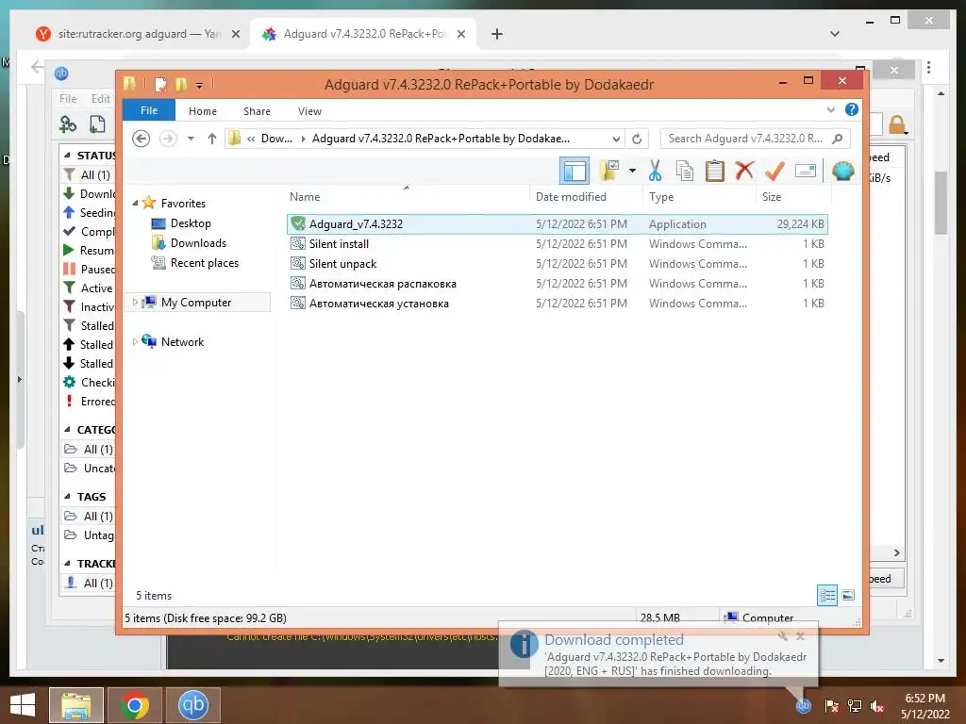
Task: Open qBittorrent Edit menu
Action: [100, 98]
